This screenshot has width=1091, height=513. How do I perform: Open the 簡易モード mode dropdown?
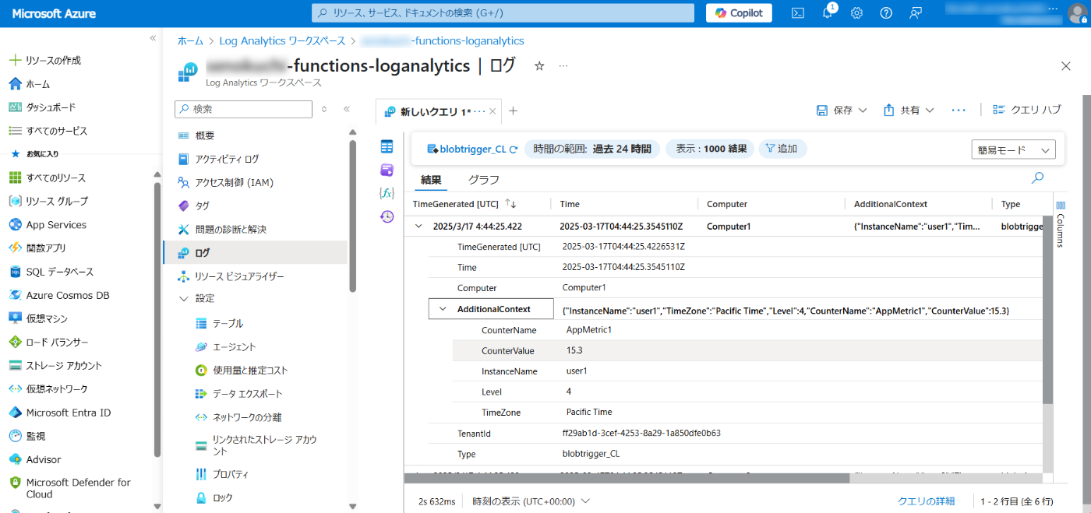click(x=1014, y=150)
